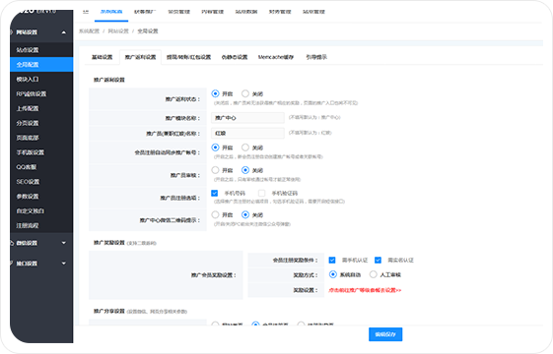
Task: Open the 引导提示 tab
Action: tap(316, 57)
